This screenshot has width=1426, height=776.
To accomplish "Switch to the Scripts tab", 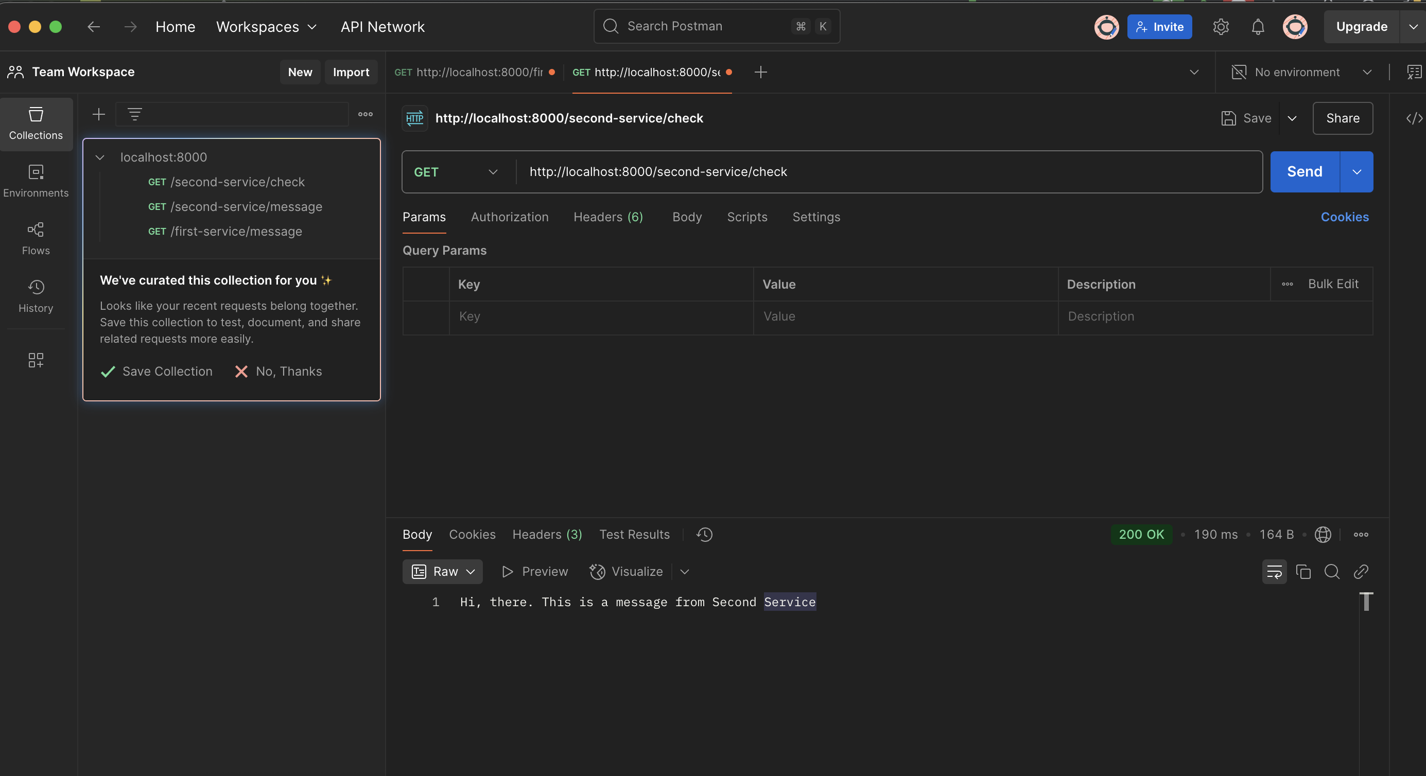I will coord(747,217).
